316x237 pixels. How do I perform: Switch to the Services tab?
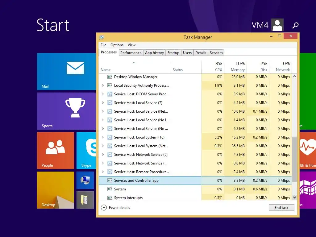click(216, 52)
